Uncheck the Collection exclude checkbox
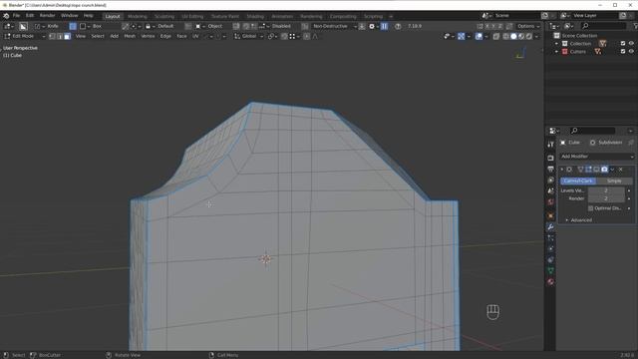This screenshot has height=359, width=638. pos(623,44)
